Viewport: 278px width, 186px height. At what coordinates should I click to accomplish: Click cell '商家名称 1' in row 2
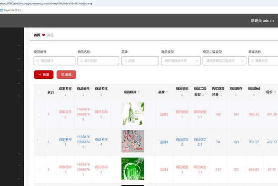(x=65, y=142)
